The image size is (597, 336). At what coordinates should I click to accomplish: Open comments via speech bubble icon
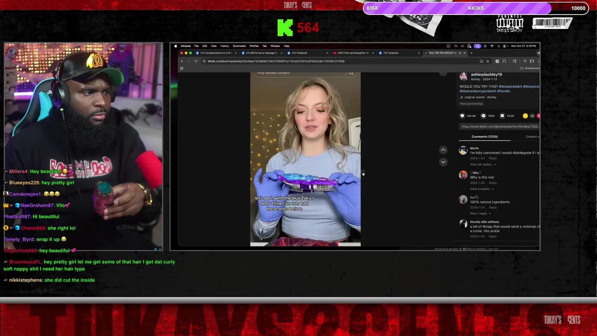483,116
